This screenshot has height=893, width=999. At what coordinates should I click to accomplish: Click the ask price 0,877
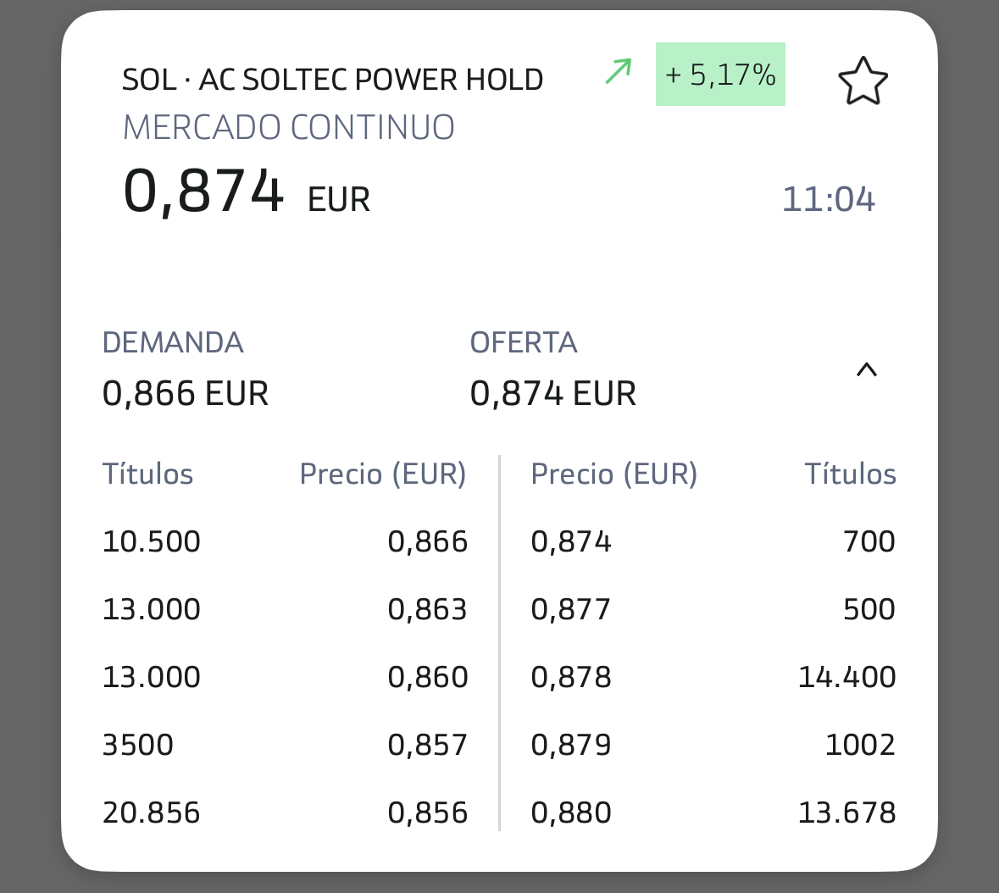tap(570, 610)
